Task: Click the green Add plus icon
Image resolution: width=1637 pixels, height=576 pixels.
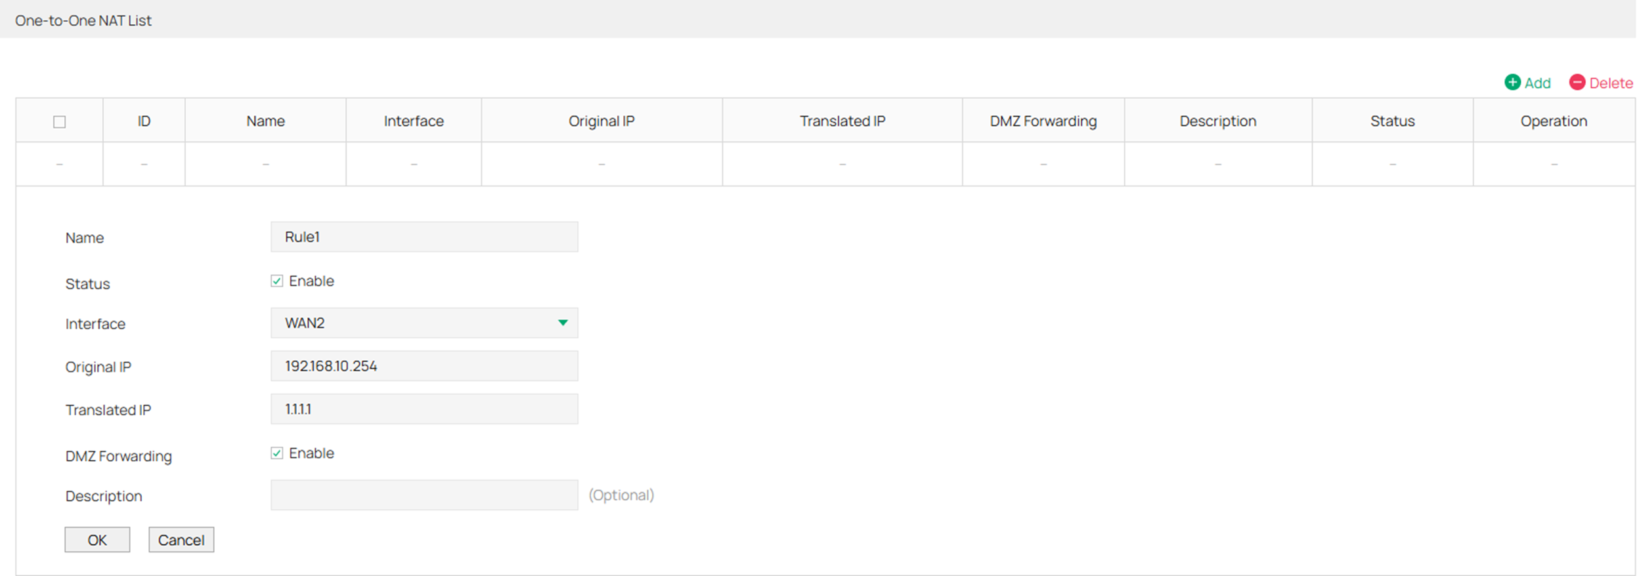Action: (1512, 83)
